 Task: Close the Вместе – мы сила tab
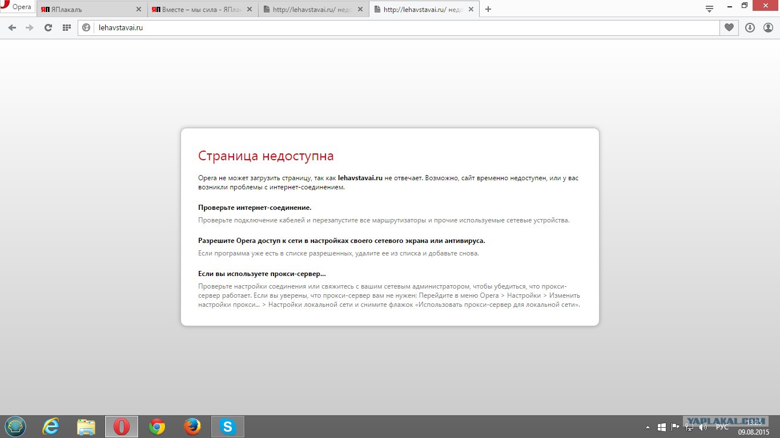(250, 9)
